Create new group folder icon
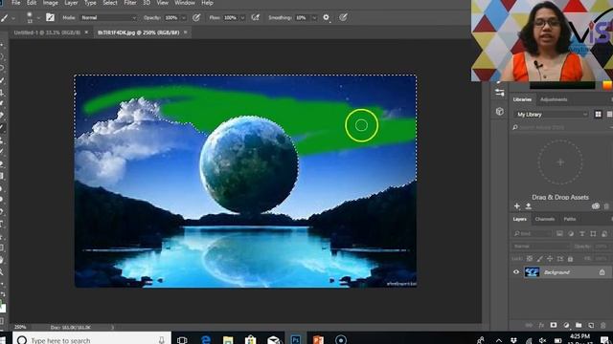Image resolution: width=613 pixels, height=344 pixels. 579,325
